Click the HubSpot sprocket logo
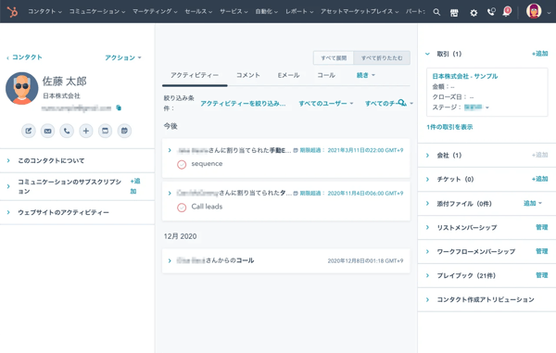556x353 pixels. point(12,12)
